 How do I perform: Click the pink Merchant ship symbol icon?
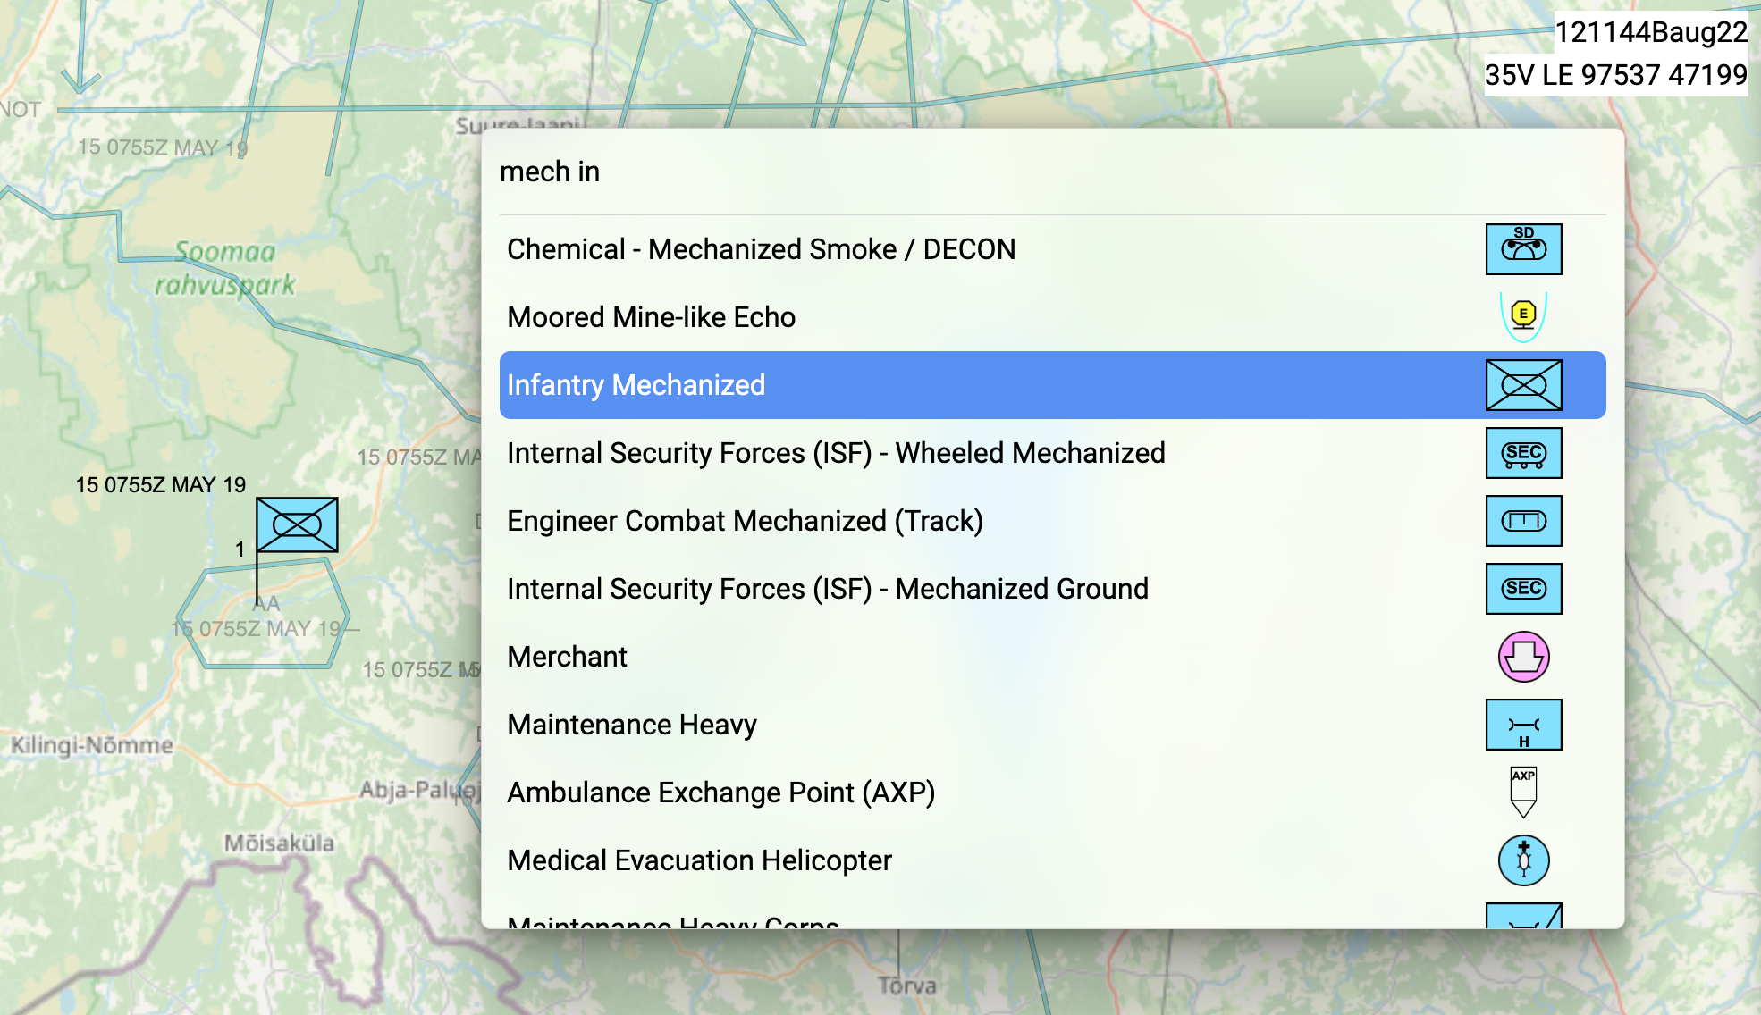click(1523, 657)
